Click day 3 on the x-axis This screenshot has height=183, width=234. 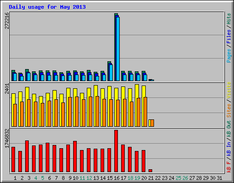point(29,178)
